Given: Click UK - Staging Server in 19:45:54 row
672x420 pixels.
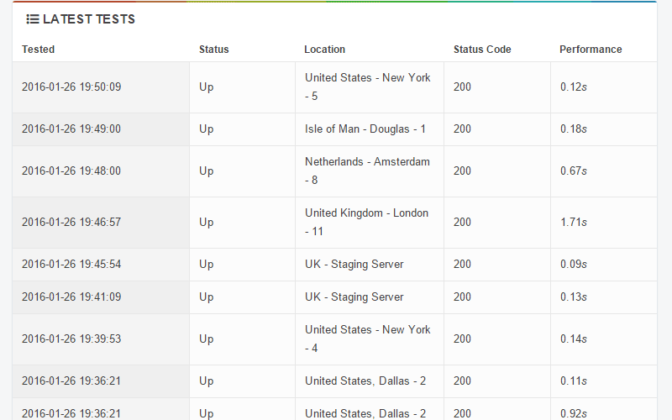Looking at the screenshot, I should point(354,265).
